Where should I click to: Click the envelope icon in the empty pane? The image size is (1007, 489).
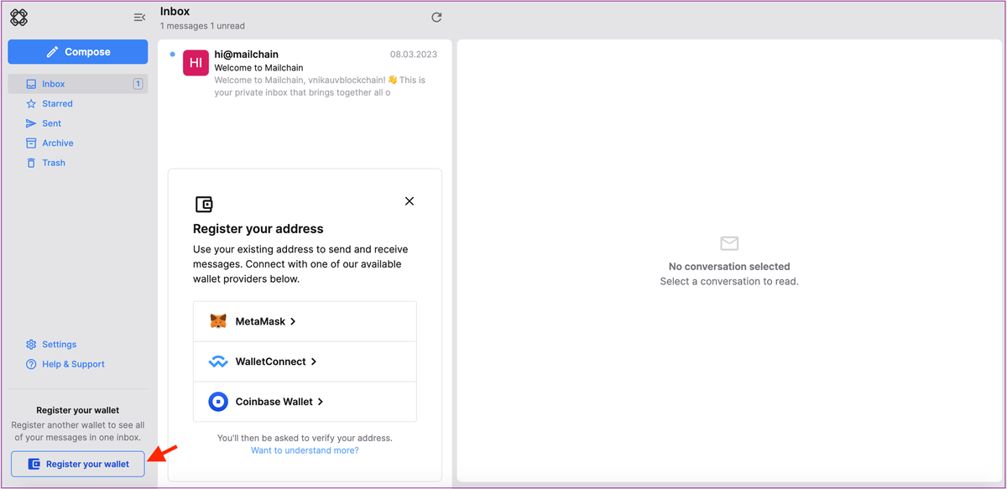tap(729, 243)
